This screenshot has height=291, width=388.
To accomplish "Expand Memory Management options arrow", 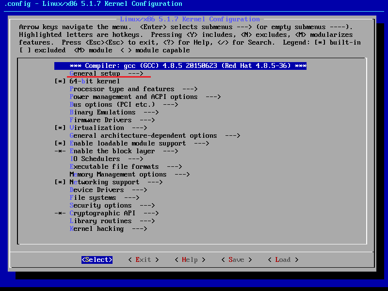I will pos(182,175).
